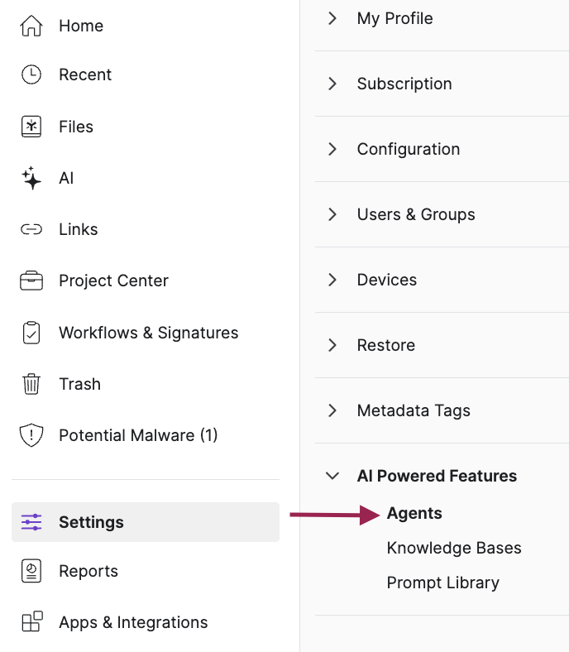Open the Prompt Library link

coord(442,582)
